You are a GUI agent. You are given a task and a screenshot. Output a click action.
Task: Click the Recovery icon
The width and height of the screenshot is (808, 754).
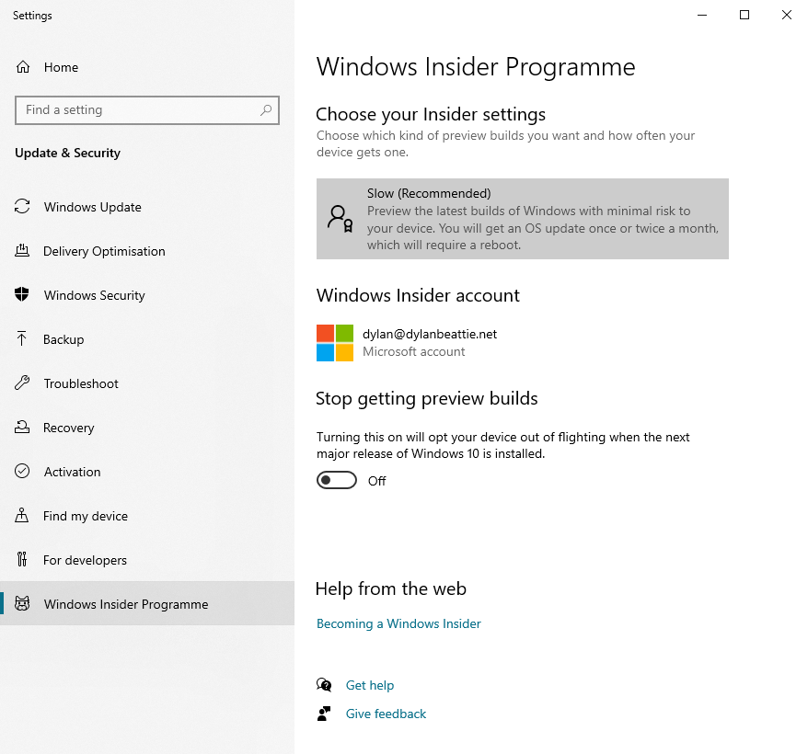[22, 427]
